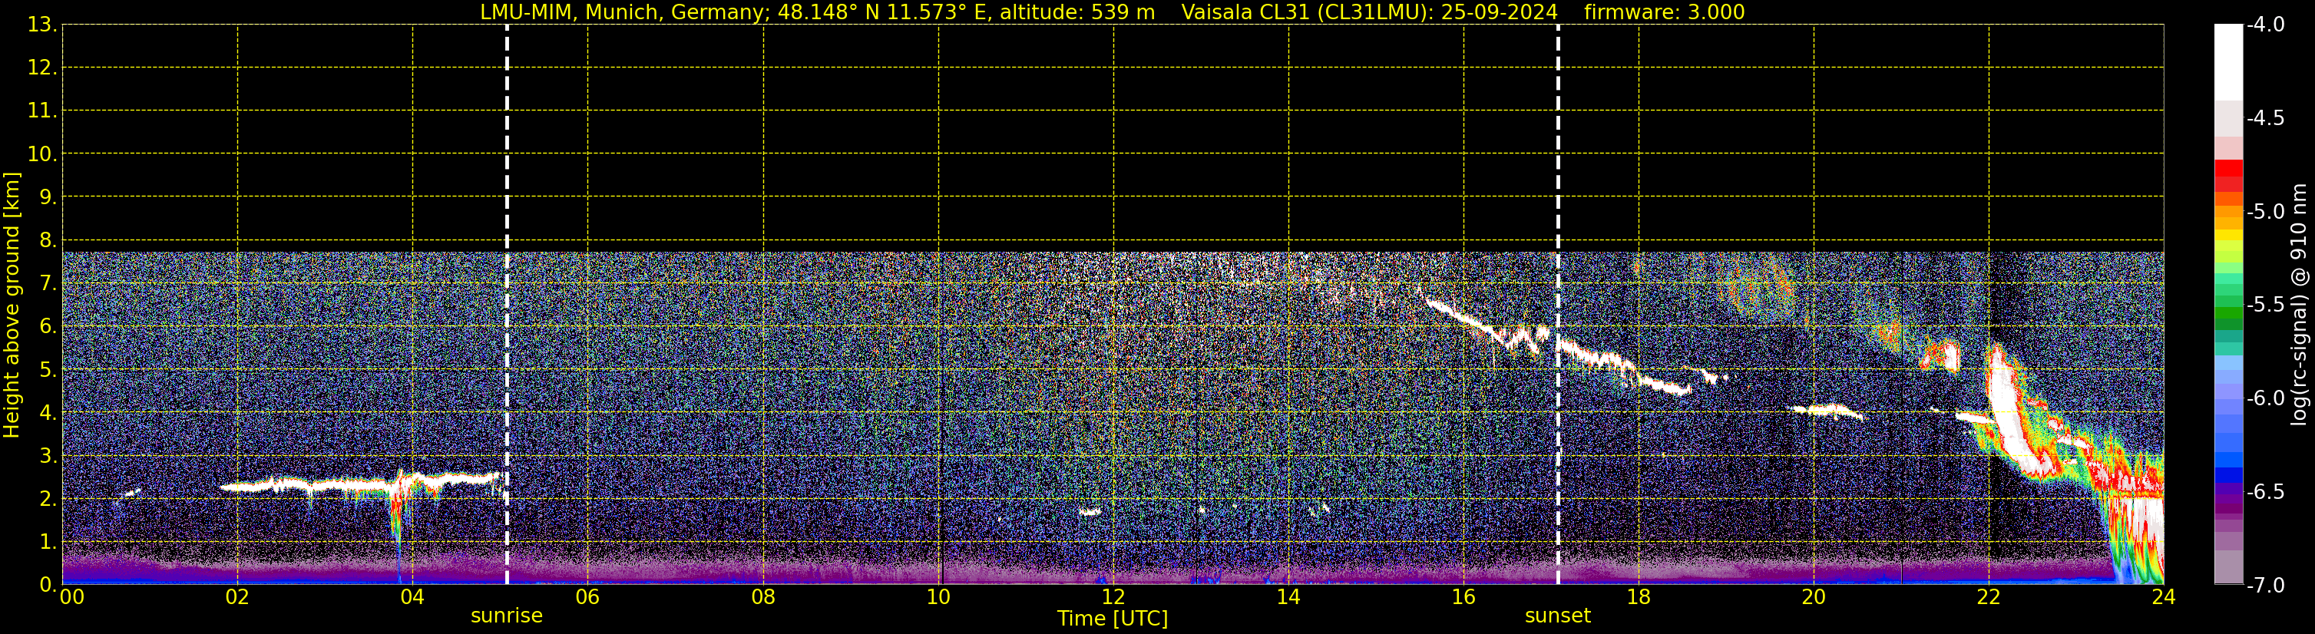Image resolution: width=2315 pixels, height=634 pixels.
Task: Click the '-6.0' colorbar tick label
Action: tap(2266, 398)
